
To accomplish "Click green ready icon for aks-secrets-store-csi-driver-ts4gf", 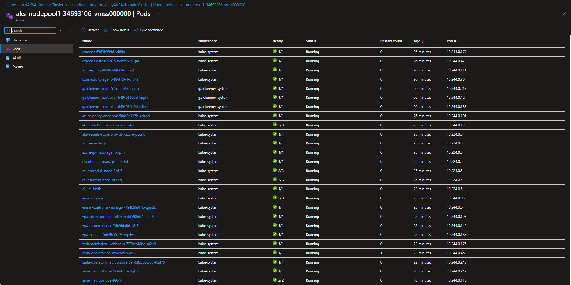I will (275, 125).
